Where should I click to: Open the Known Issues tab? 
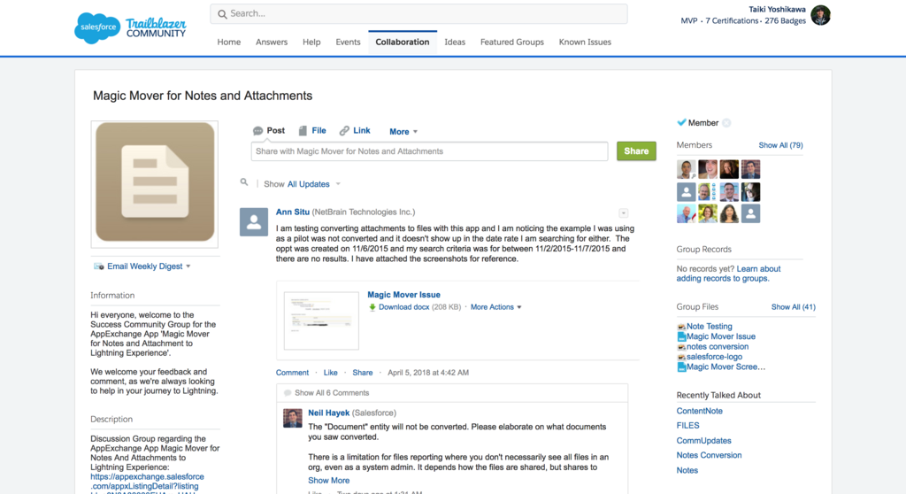coord(585,42)
